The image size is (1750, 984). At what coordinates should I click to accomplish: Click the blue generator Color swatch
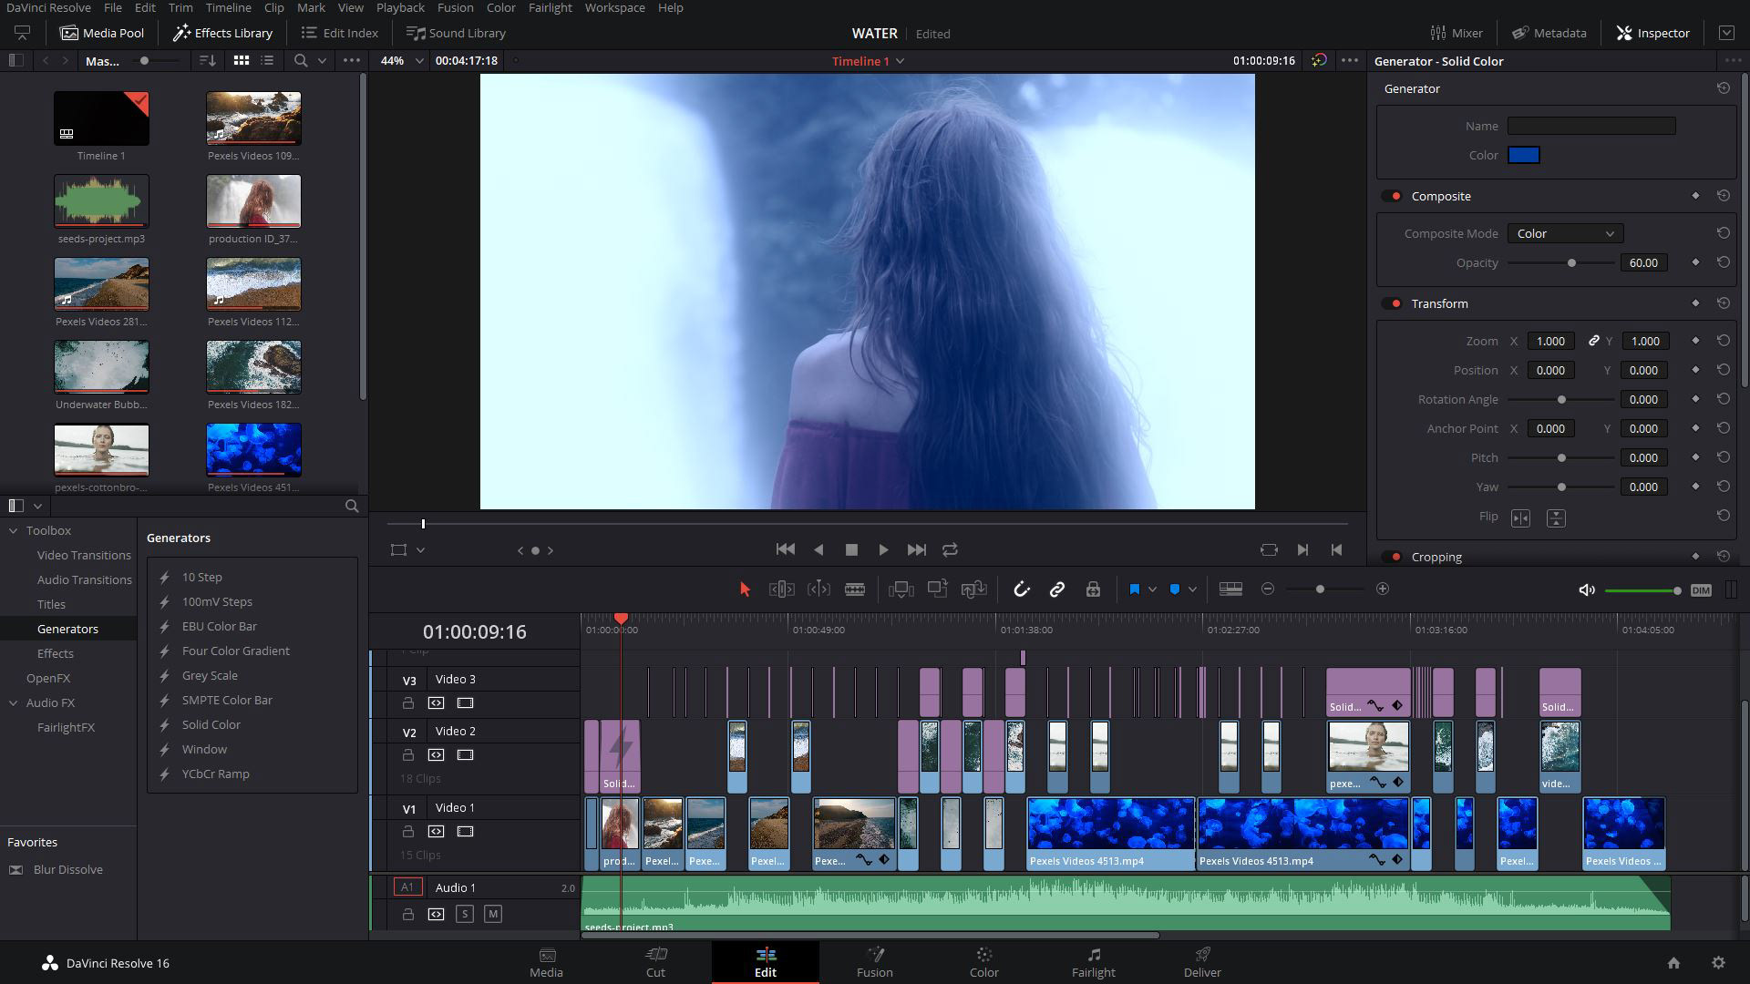point(1523,155)
